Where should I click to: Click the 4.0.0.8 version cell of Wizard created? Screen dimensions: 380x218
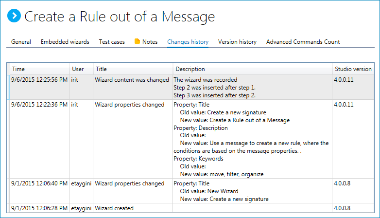[x=343, y=208]
